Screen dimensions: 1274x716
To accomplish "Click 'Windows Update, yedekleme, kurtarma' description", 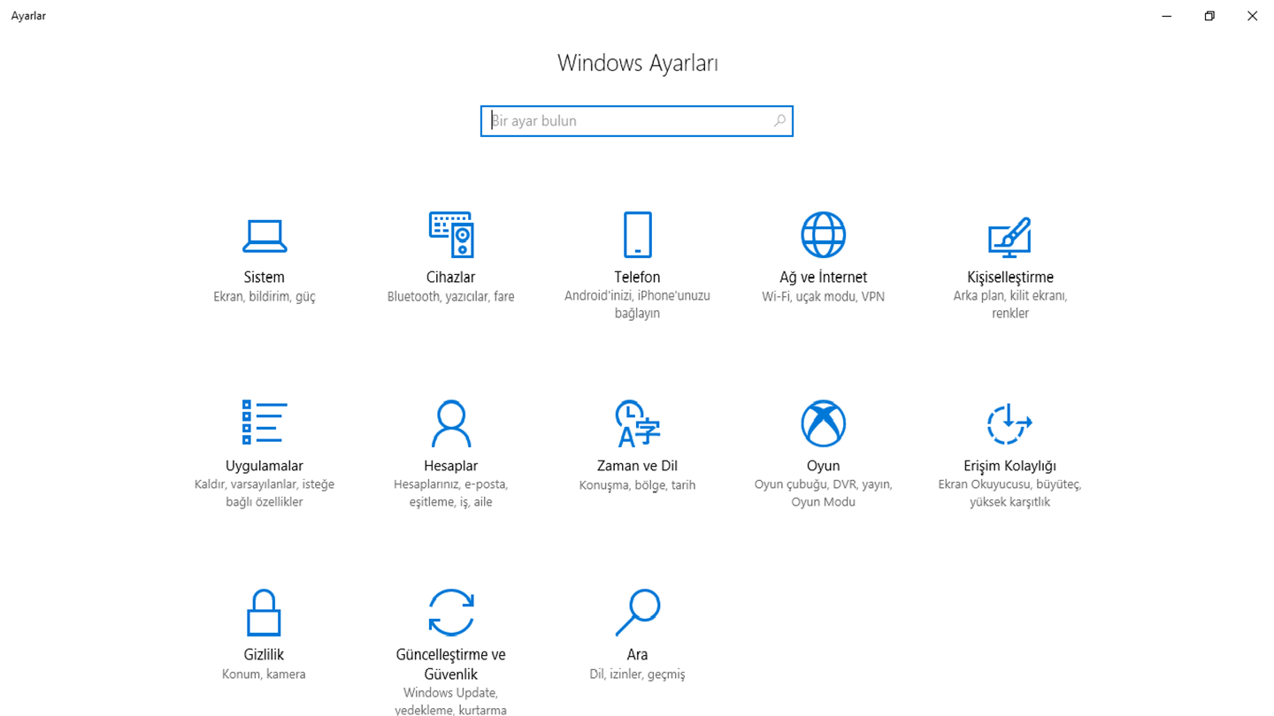I will click(451, 701).
